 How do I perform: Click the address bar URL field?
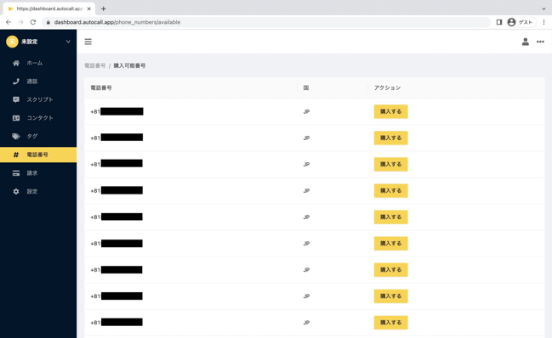[x=265, y=22]
